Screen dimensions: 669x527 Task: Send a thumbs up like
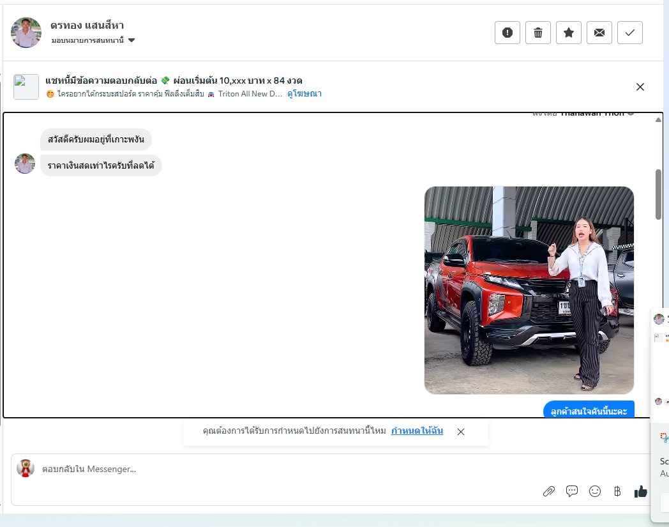(x=640, y=492)
